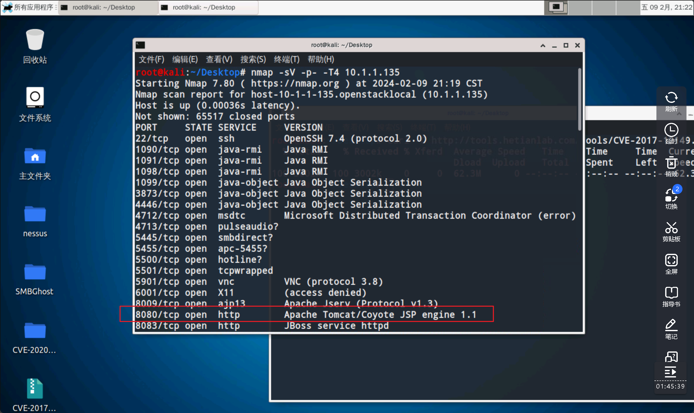694x413 pixels.
Task: Switch to the second root@kali taskbar window
Action: coord(208,7)
